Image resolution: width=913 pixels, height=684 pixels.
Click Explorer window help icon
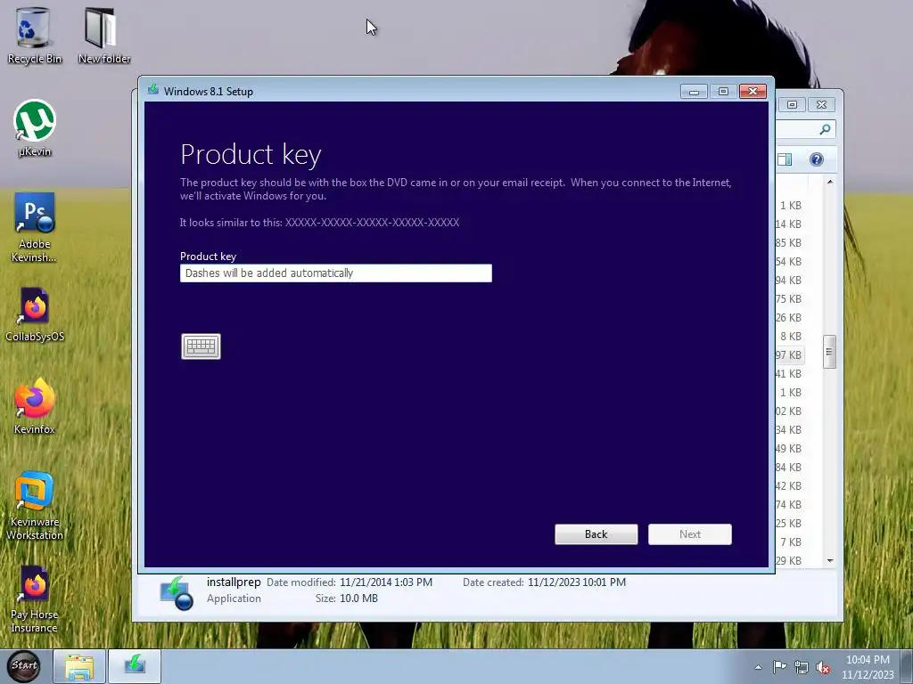point(817,159)
